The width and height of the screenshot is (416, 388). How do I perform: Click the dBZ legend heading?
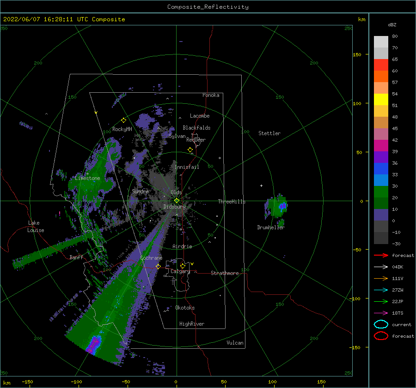(392, 25)
